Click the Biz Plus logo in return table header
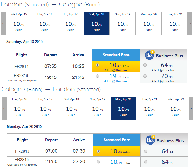This screenshot has height=168, width=193. click(150, 140)
